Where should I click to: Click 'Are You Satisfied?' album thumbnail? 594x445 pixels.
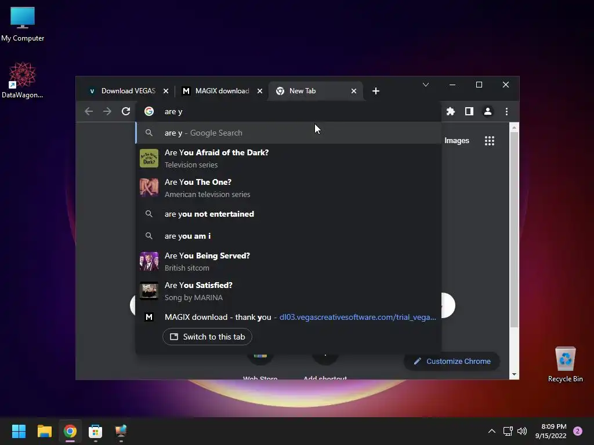point(149,291)
